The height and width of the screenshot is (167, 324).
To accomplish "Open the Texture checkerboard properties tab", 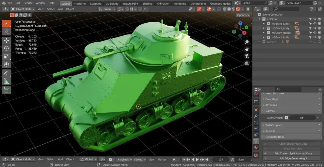I will 256,155.
